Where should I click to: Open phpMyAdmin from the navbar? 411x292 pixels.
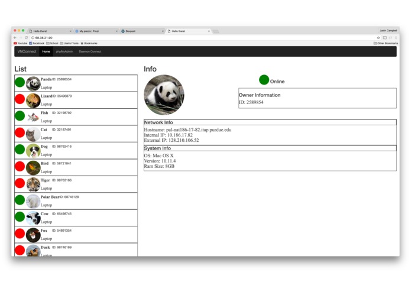coord(64,51)
